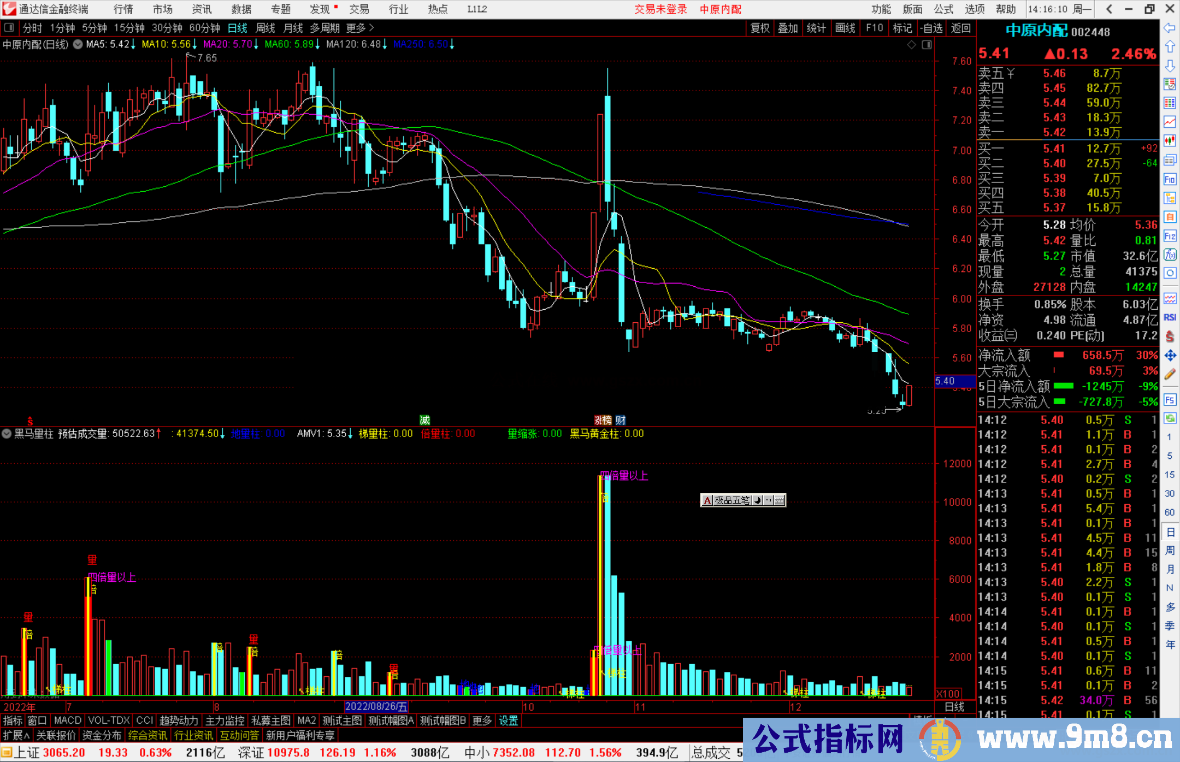
Task: Select the MACD indicator button
Action: pos(68,720)
